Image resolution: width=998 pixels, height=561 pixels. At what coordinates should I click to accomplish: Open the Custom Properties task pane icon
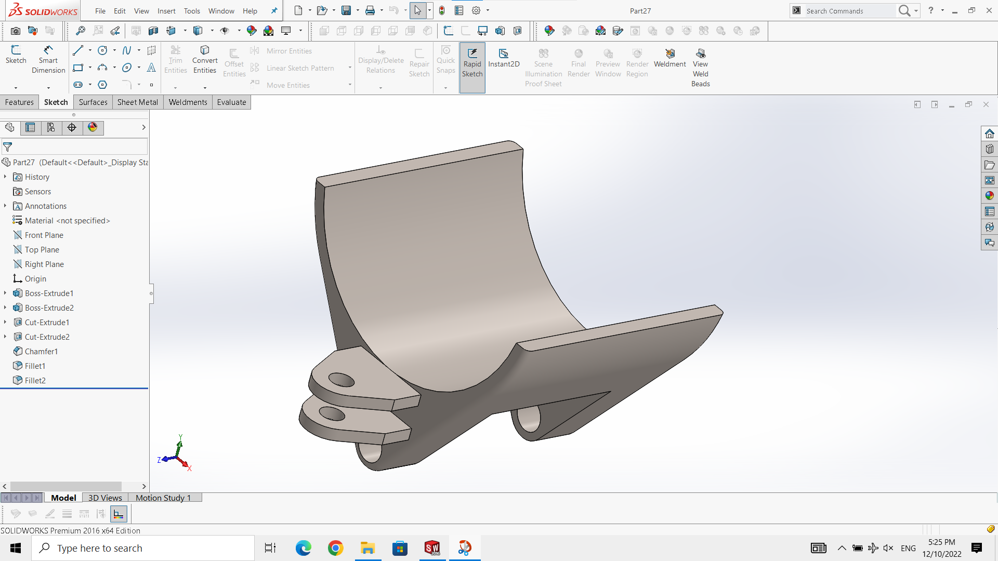tap(990, 211)
